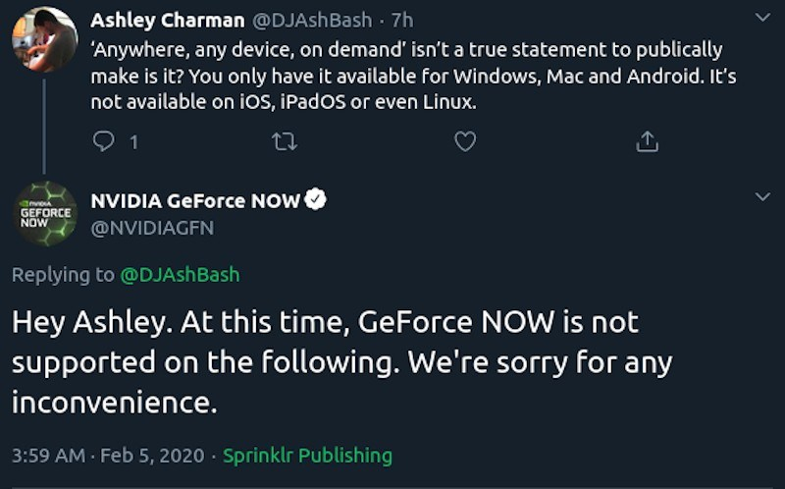Reply to Ashley Charman's tweet
The image size is (785, 489).
(x=103, y=142)
